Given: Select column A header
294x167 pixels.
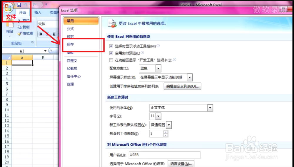Looking at the screenshot, I should coord(22,57).
